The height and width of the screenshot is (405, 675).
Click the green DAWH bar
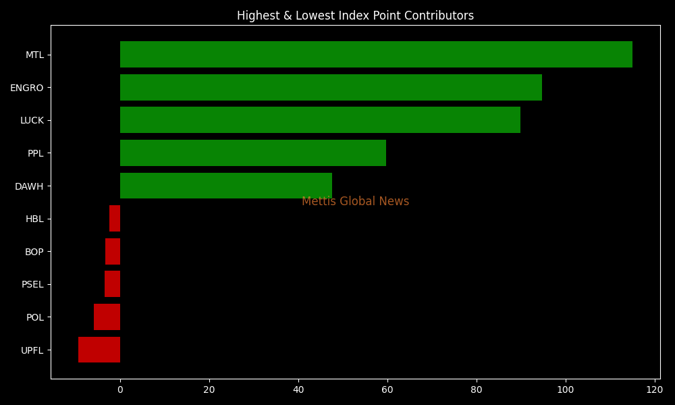[226, 186]
